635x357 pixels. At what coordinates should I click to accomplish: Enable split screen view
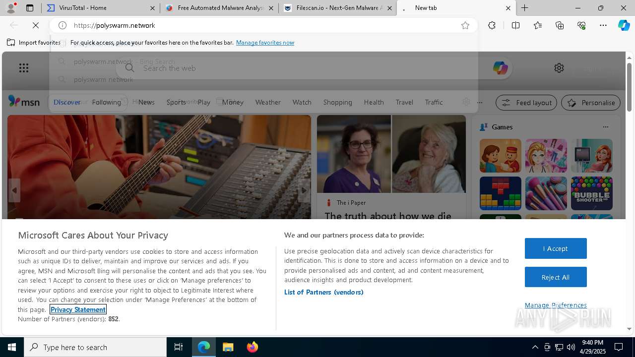coord(515,25)
